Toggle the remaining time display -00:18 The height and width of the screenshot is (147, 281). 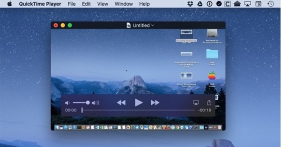204,110
